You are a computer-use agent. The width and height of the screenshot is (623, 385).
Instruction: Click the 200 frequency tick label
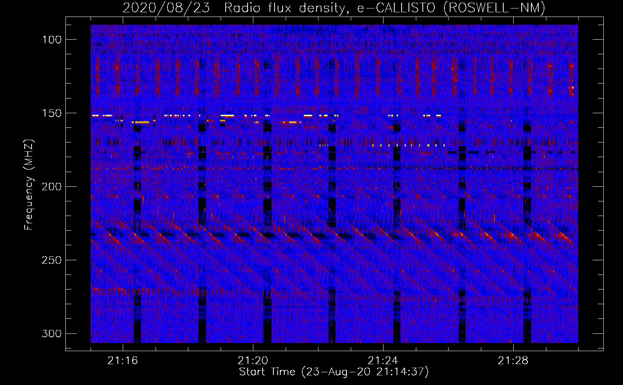coord(52,187)
